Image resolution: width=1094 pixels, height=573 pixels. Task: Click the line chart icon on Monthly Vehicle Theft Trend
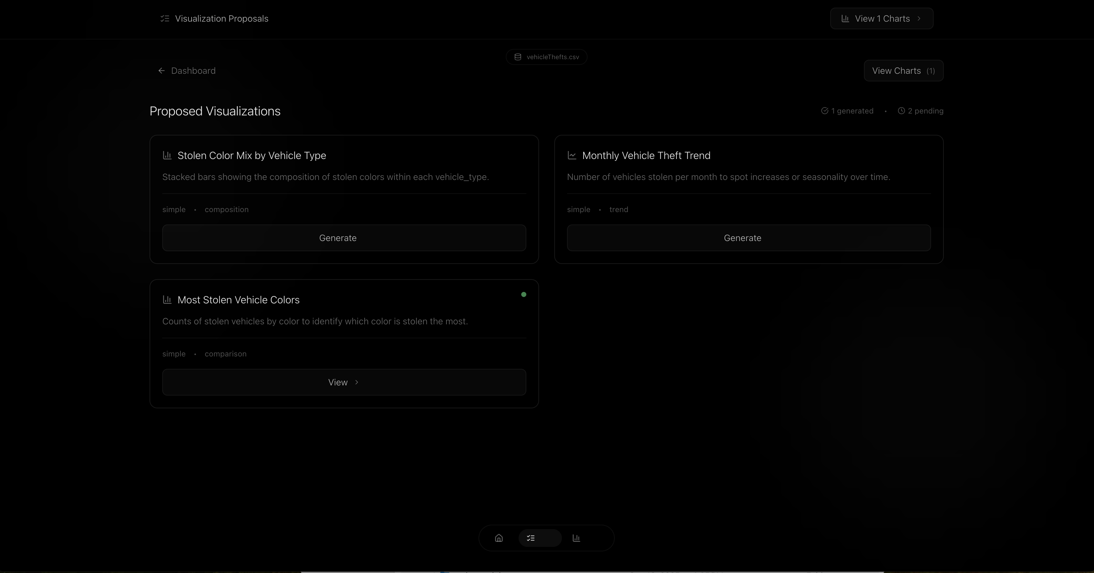pyautogui.click(x=572, y=156)
